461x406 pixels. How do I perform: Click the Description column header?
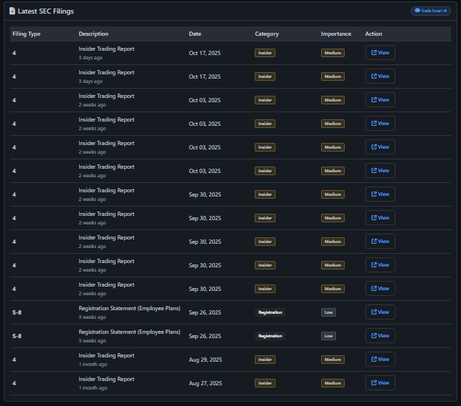click(93, 34)
